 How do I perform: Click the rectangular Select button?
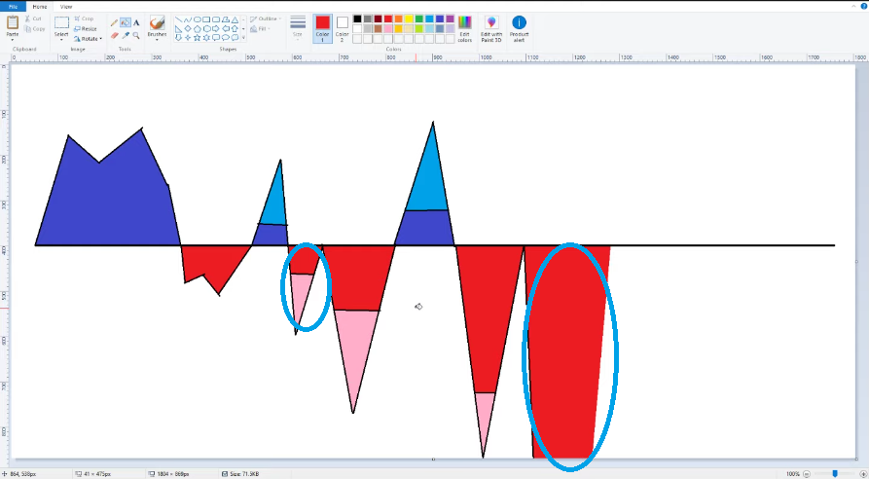[x=61, y=22]
